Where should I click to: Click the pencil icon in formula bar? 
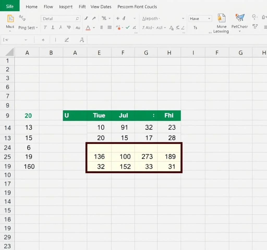click(66, 40)
